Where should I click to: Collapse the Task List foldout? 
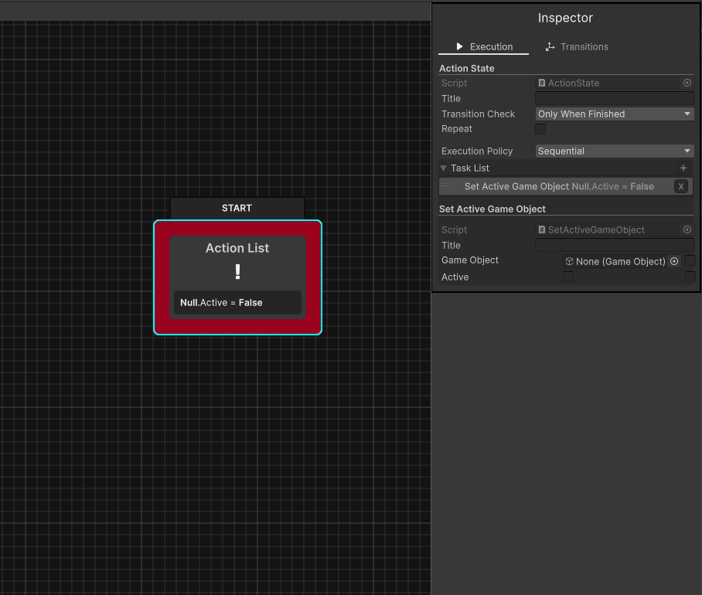pos(444,168)
